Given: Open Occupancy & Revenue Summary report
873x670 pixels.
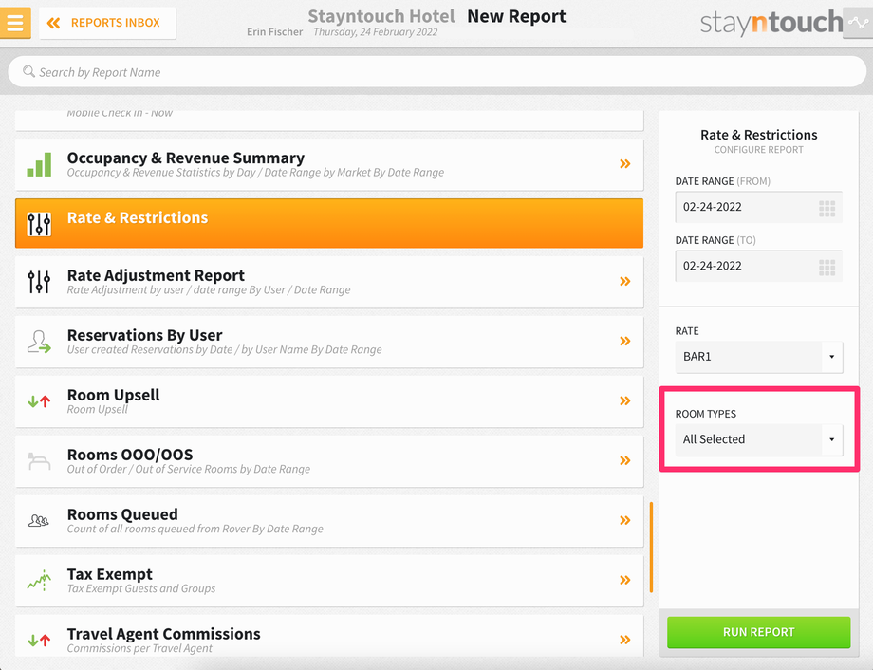Looking at the screenshot, I should click(x=329, y=164).
